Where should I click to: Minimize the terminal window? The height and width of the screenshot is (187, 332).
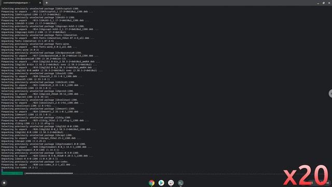[318, 3]
